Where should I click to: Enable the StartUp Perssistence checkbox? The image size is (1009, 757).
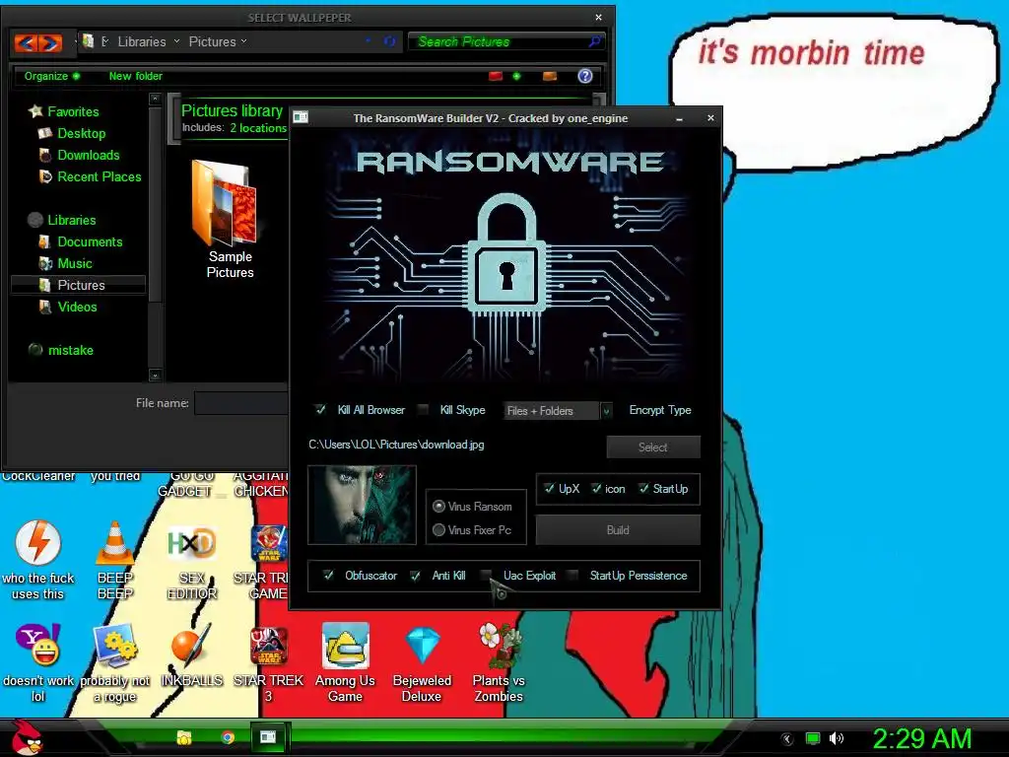572,576
